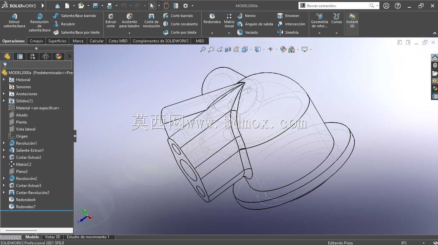Screen dimensions: 438x245
Task: Switch to the Croquis tab
Action: [x=36, y=41]
